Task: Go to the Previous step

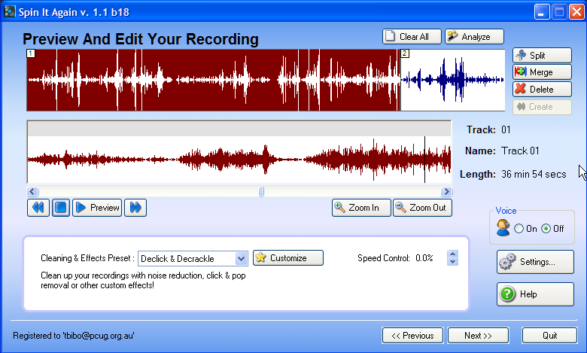Action: [x=412, y=336]
